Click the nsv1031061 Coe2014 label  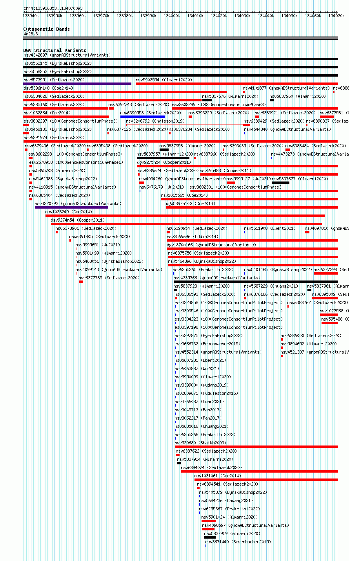coord(218,476)
